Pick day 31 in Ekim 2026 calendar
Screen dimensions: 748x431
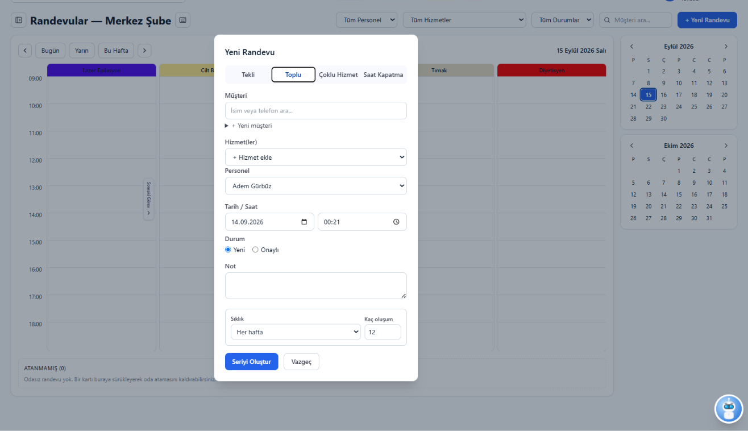(x=709, y=218)
